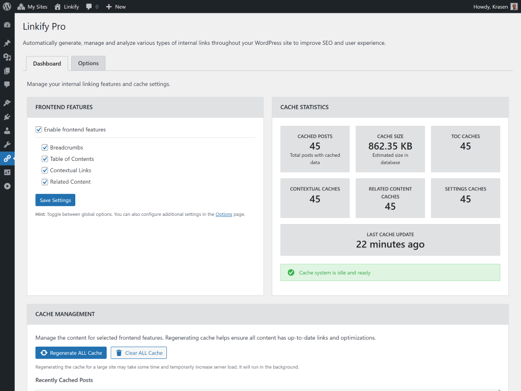
Task: Follow the Options link in the hint
Action: click(223, 214)
